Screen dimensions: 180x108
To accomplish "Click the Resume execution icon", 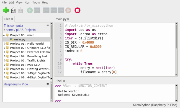I will [68, 11].
